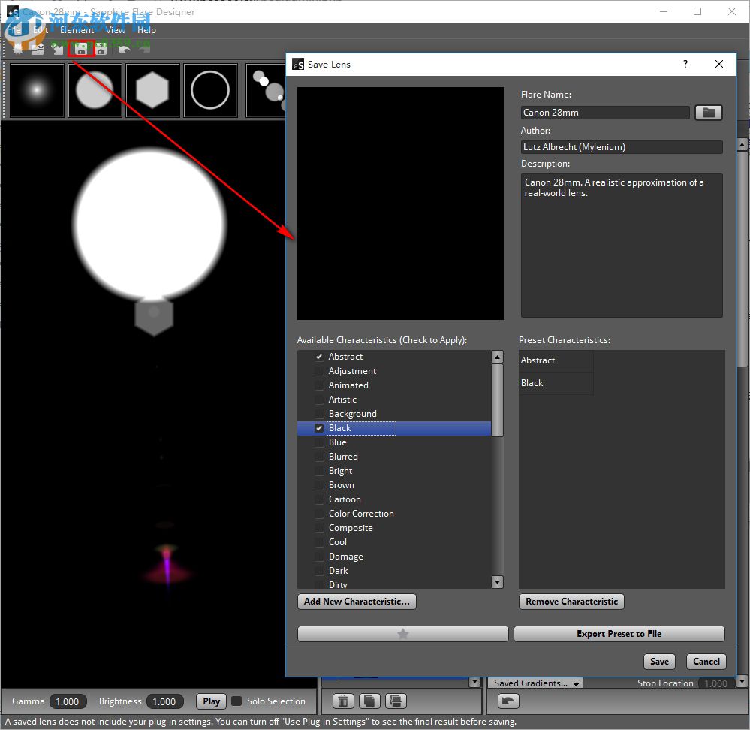Click Add New Characteristic button
The image size is (750, 730).
(357, 602)
